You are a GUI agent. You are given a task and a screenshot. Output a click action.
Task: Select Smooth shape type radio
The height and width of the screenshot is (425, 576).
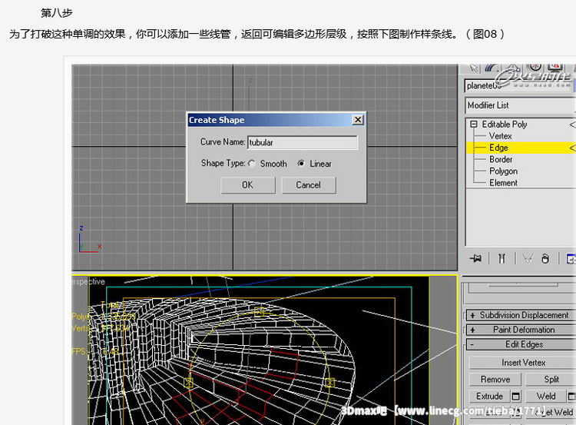point(252,164)
